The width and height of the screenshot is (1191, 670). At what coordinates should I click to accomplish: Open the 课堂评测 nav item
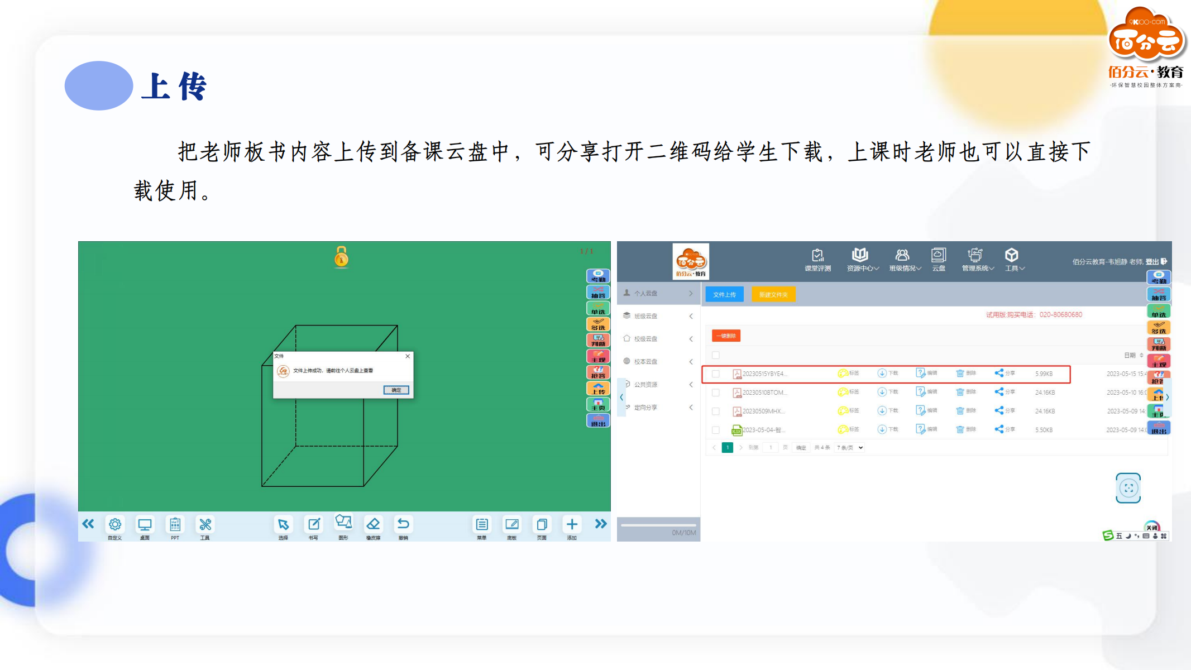817,260
